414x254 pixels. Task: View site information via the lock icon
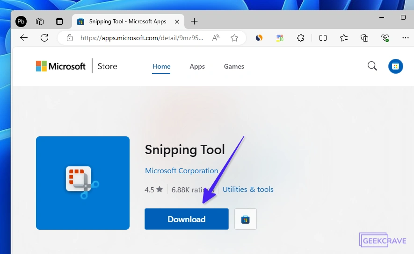[70, 38]
